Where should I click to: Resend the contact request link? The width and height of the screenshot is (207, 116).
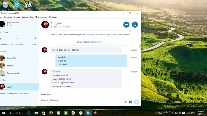pos(108,34)
